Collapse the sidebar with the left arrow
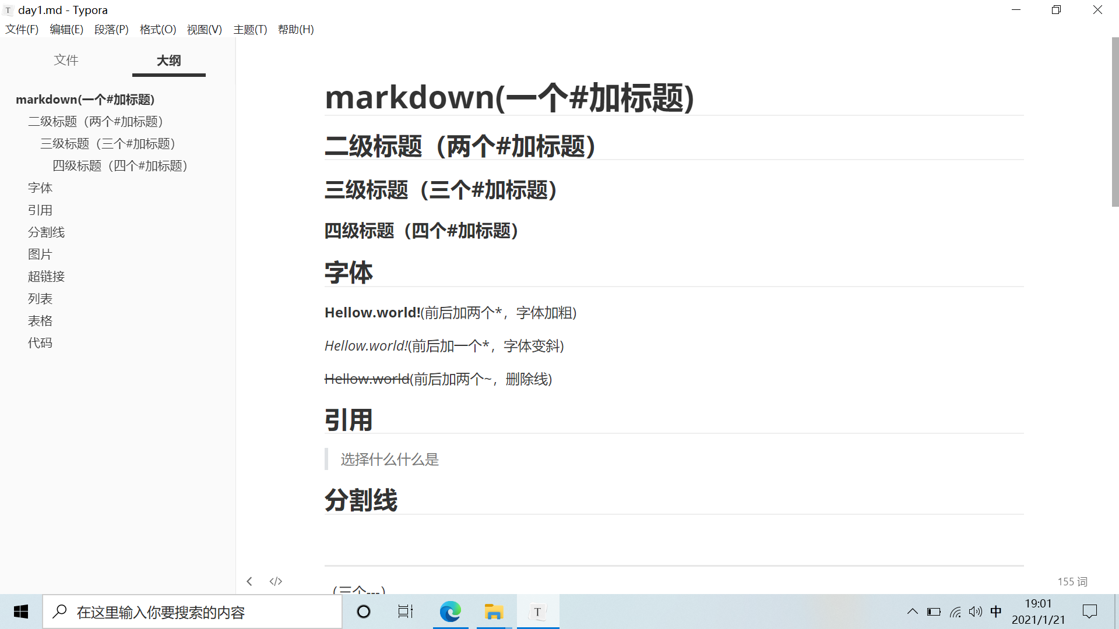Screen dimensions: 1119x629 pos(249,581)
